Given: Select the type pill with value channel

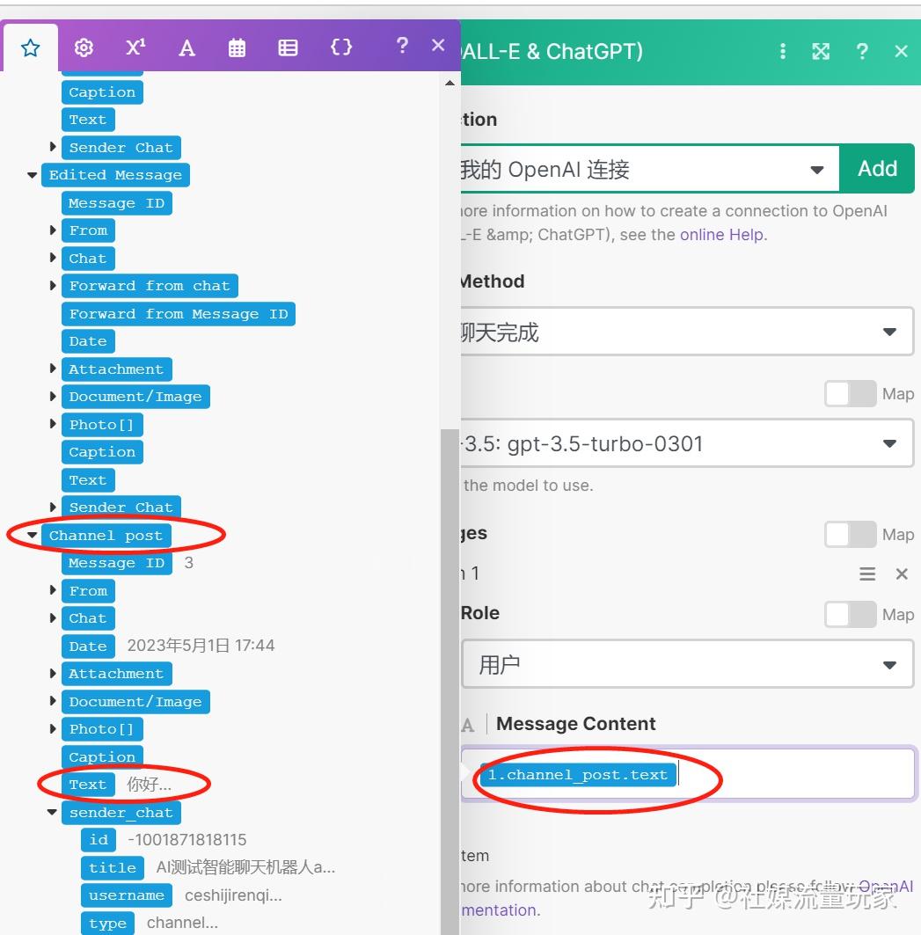Looking at the screenshot, I should coord(108,923).
